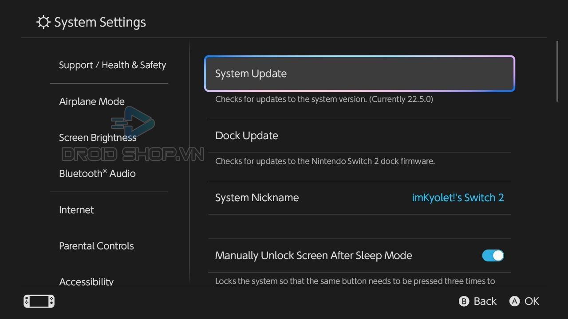Screen dimensions: 568x319
Task: Toggle Manually Unlock Screen After Sleep Mode
Action: (493, 256)
